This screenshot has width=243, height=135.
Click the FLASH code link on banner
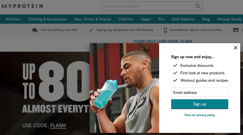tap(58, 125)
